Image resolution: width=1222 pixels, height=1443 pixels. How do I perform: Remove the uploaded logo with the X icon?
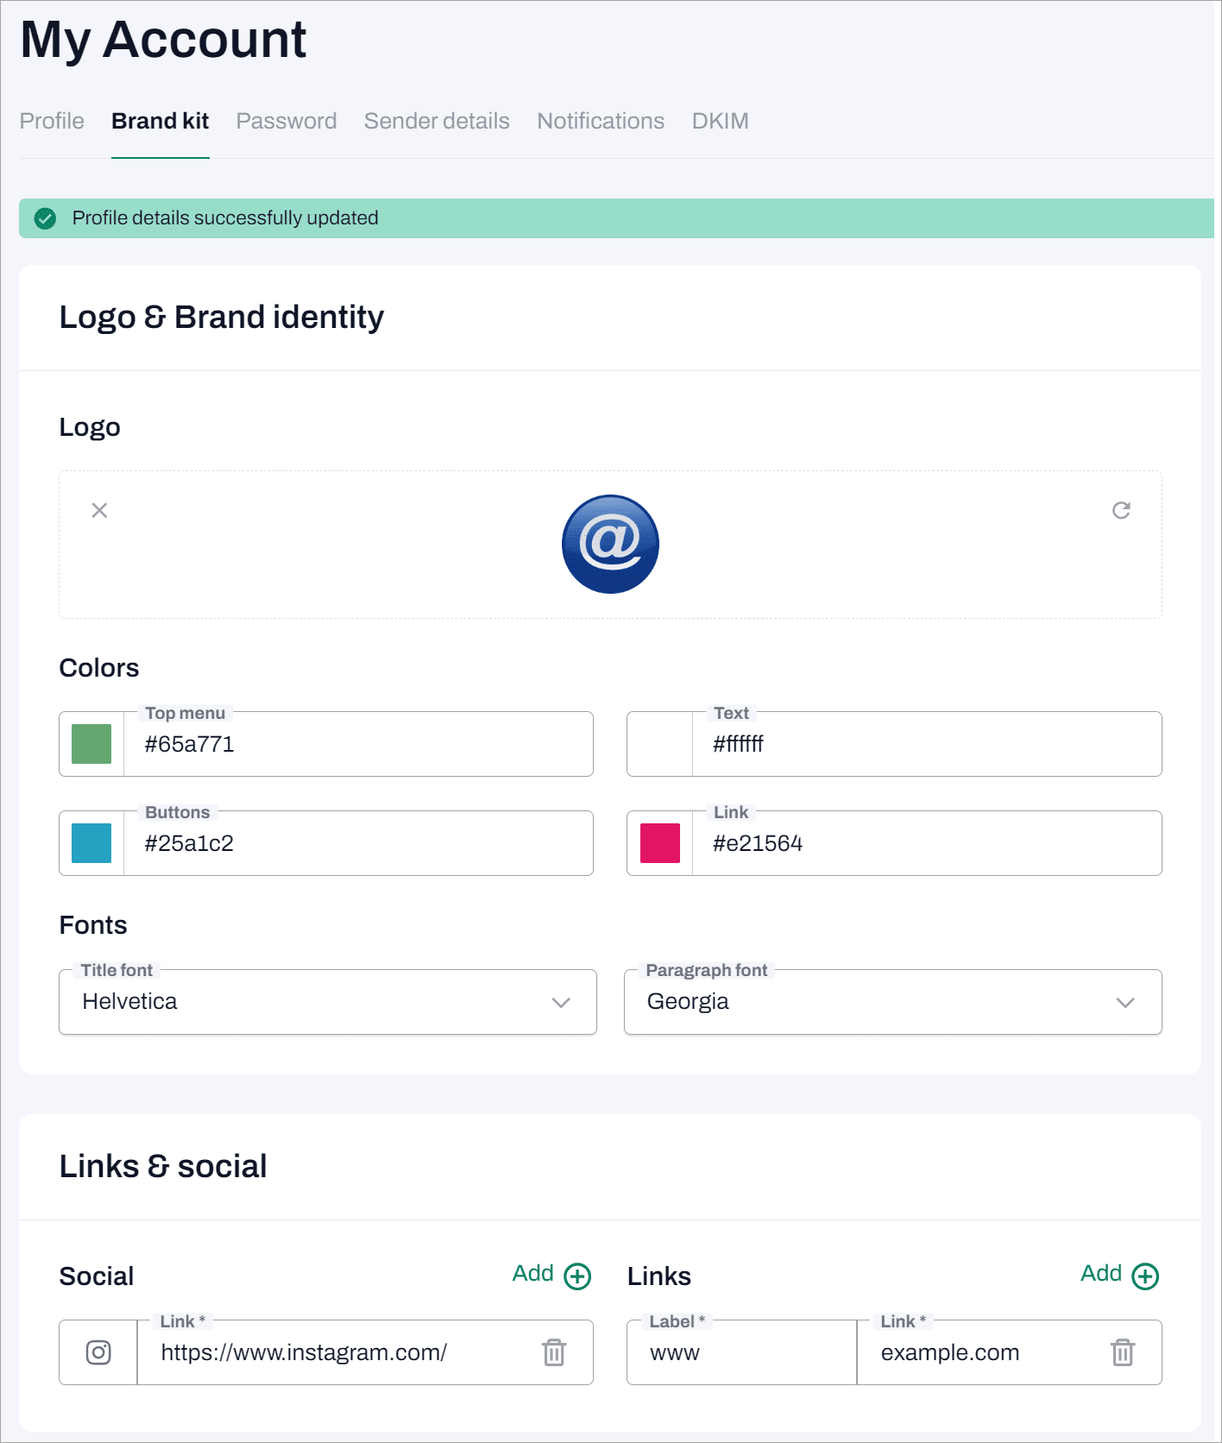(x=99, y=510)
